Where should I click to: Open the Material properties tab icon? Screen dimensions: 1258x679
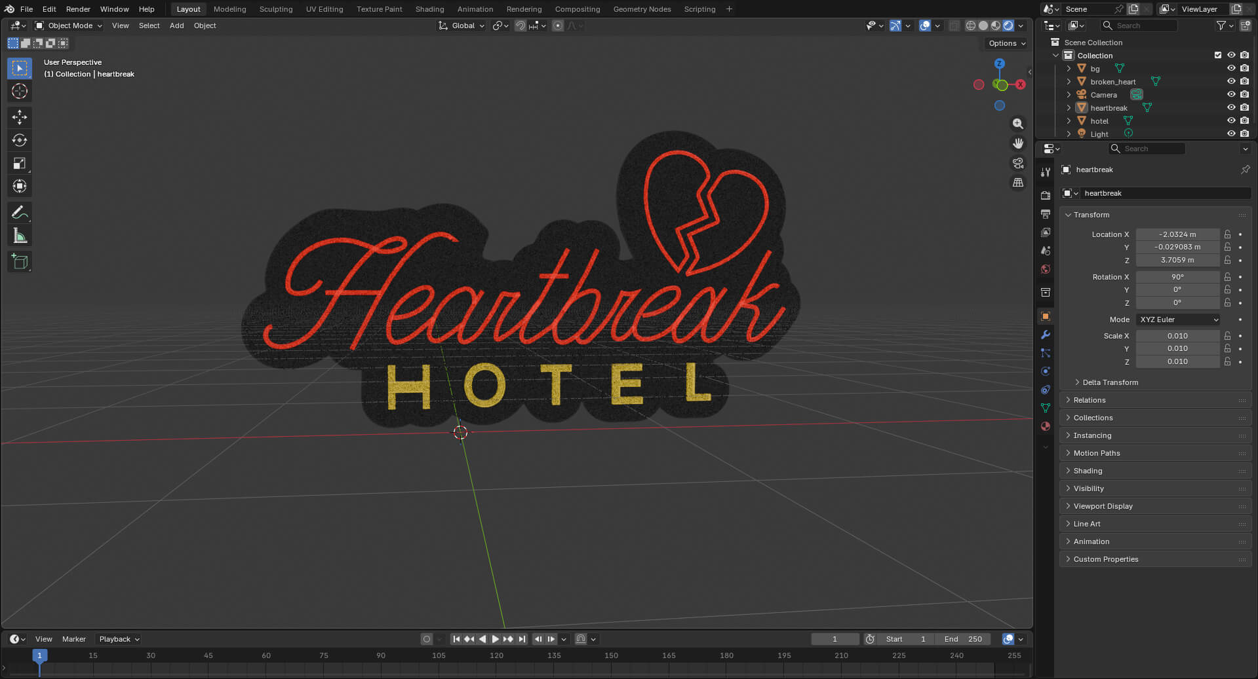coord(1046,426)
